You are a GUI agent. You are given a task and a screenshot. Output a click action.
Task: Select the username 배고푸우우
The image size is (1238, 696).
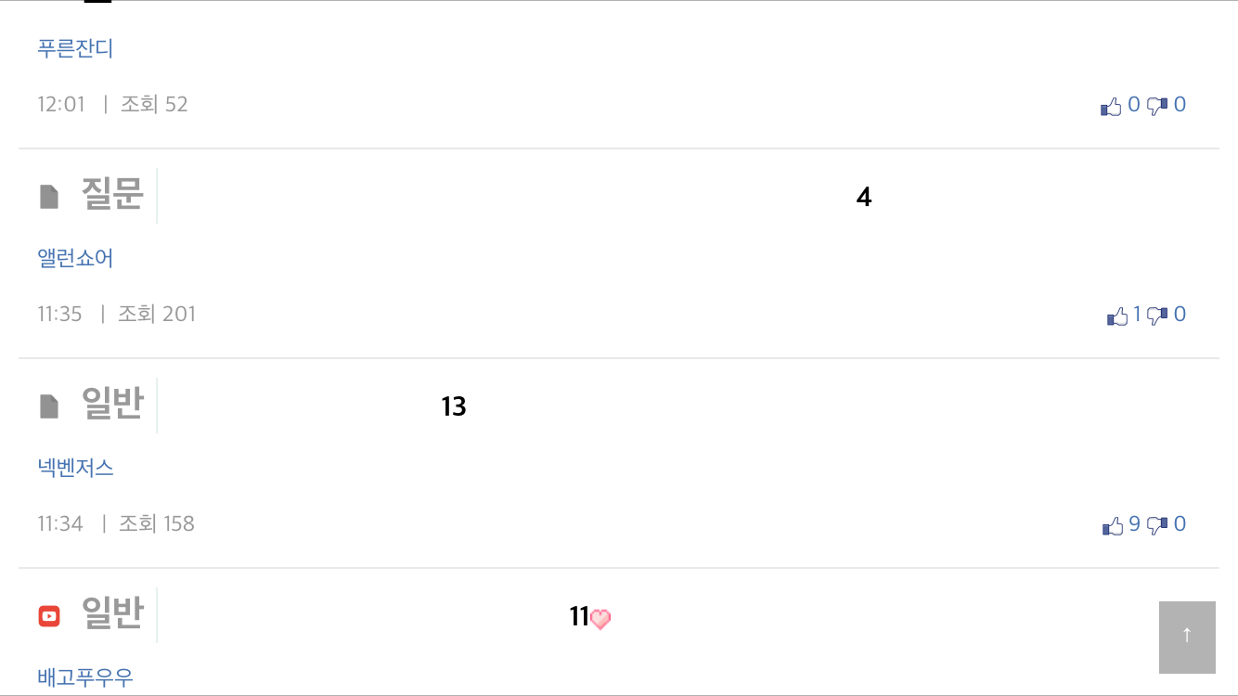point(85,677)
